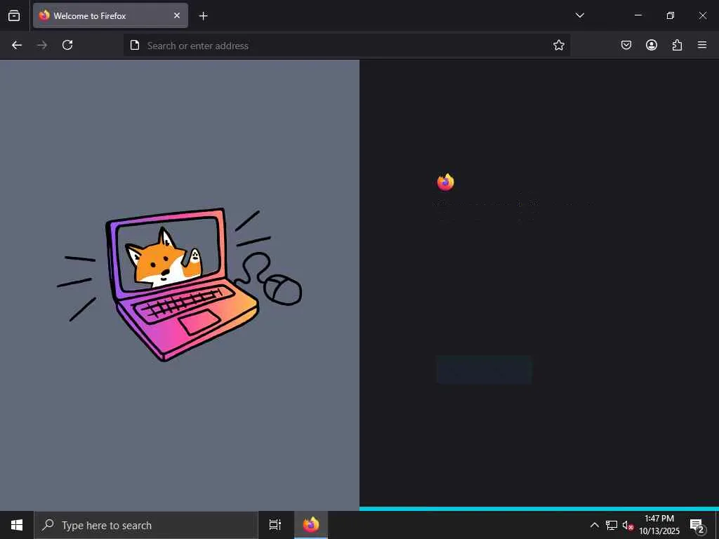The image size is (719, 539).
Task: Open the Firefox account menu
Action: tap(652, 45)
